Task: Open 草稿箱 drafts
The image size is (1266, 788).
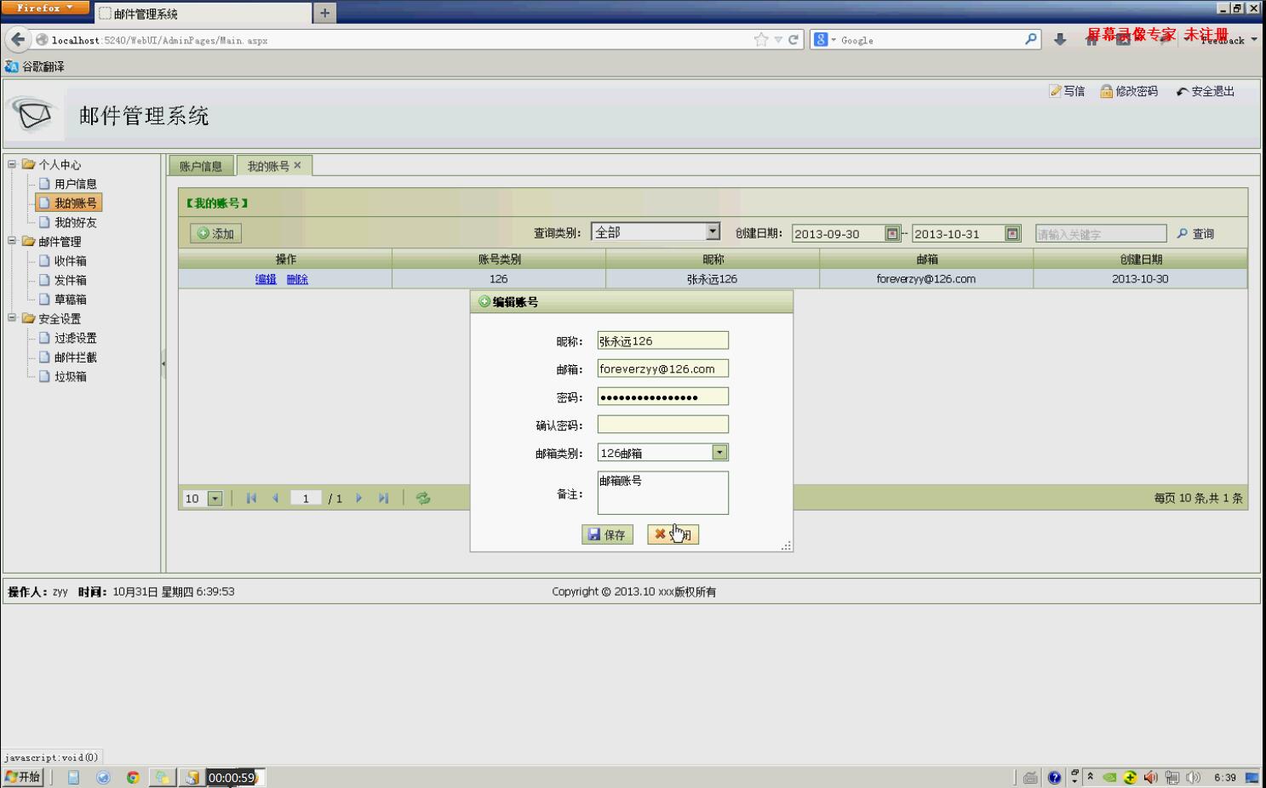Action: tap(63, 300)
